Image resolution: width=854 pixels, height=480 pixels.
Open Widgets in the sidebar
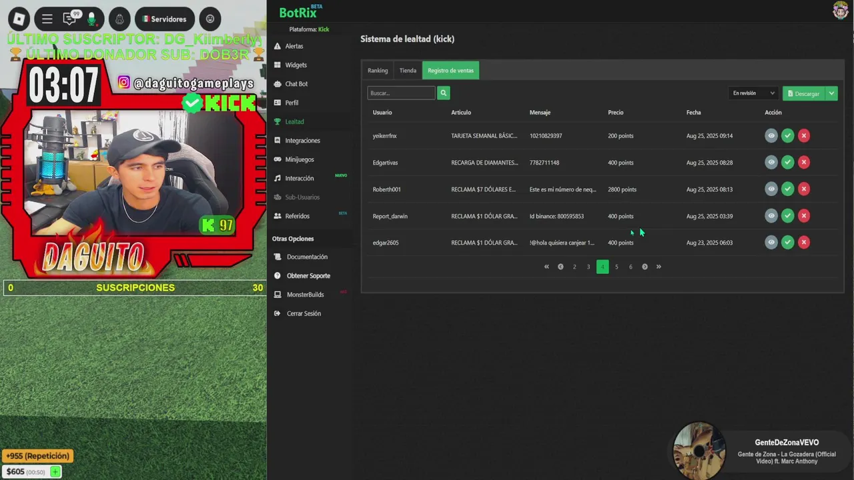[x=296, y=65]
